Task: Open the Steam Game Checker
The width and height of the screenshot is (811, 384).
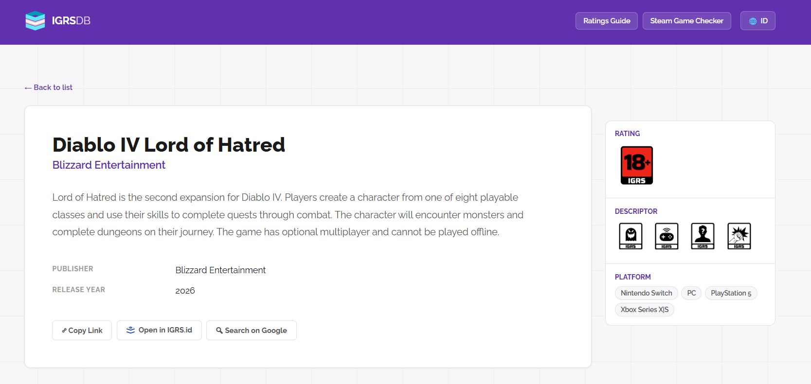Action: coord(686,21)
